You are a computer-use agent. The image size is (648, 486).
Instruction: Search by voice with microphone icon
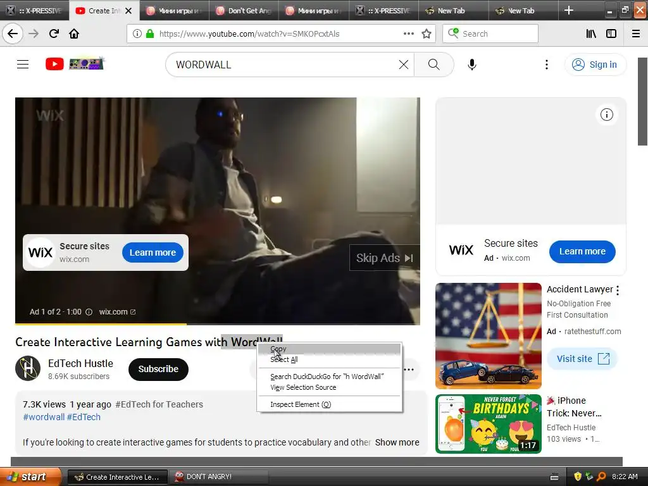472,65
